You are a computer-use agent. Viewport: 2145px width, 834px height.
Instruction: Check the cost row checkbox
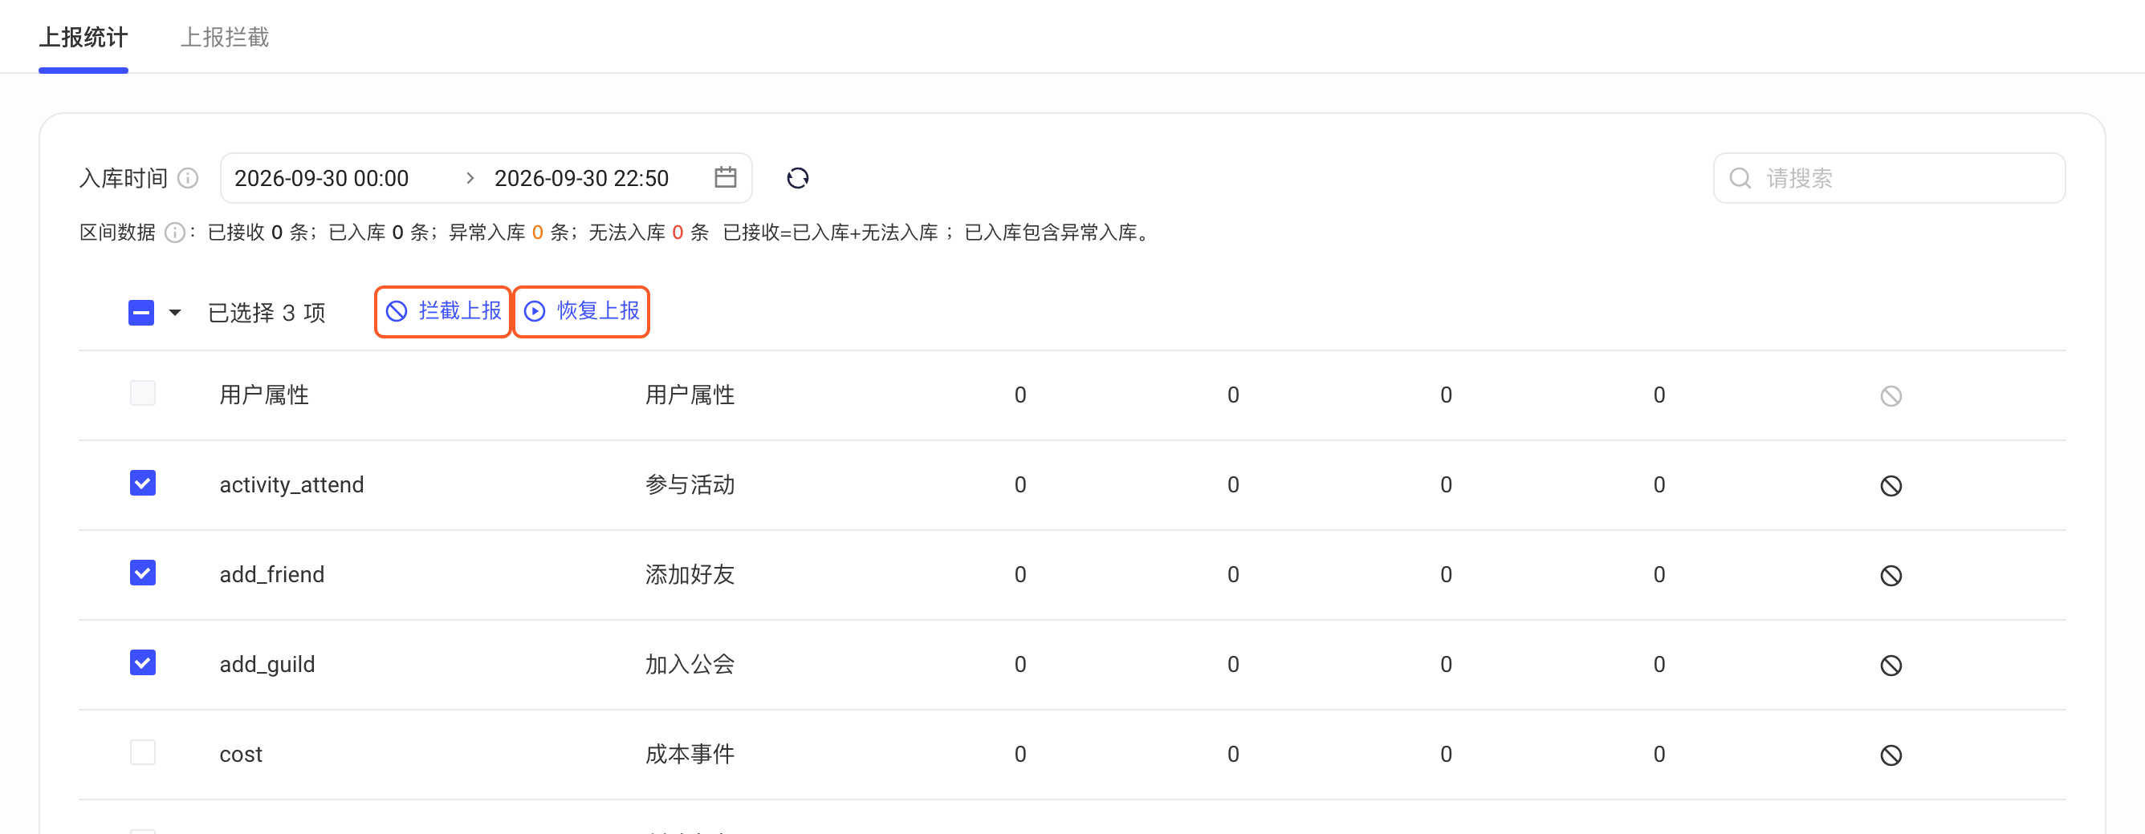click(142, 752)
